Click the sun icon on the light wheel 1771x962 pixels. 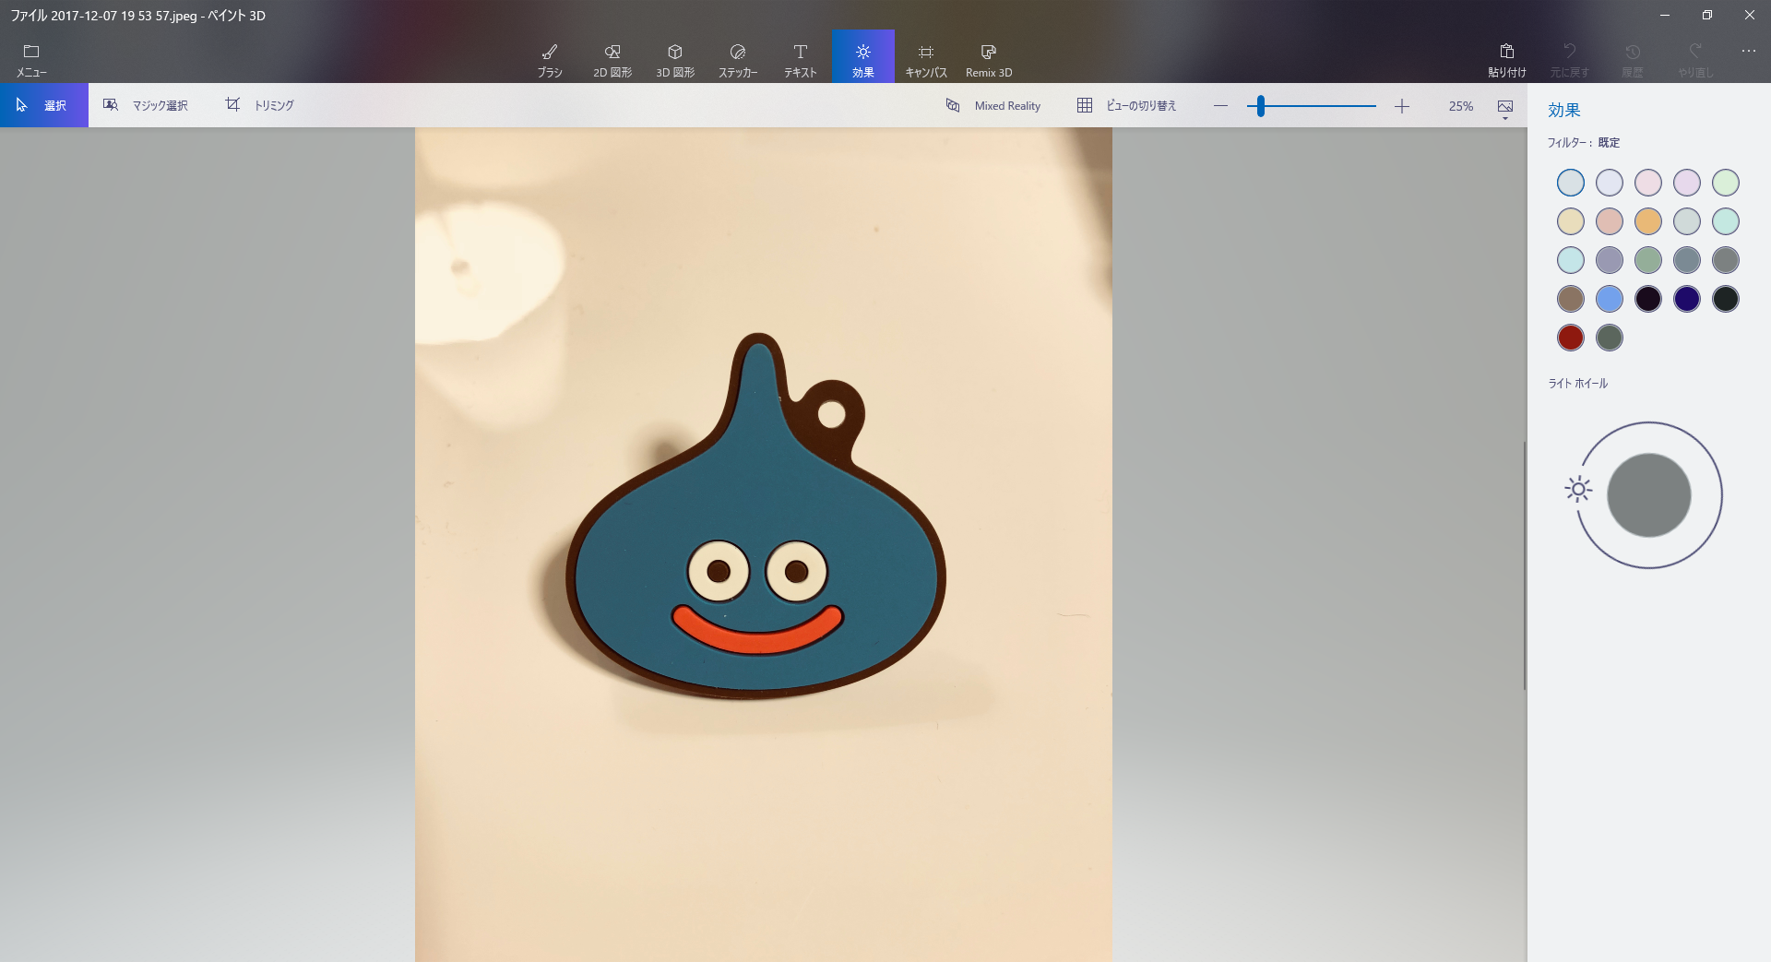click(1578, 489)
